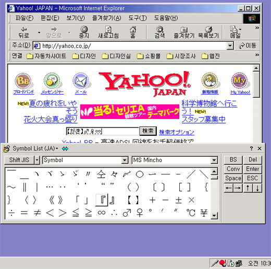
Task: Open the Shift JIS encoding dropdown arrow
Action: pyautogui.click(x=37, y=160)
